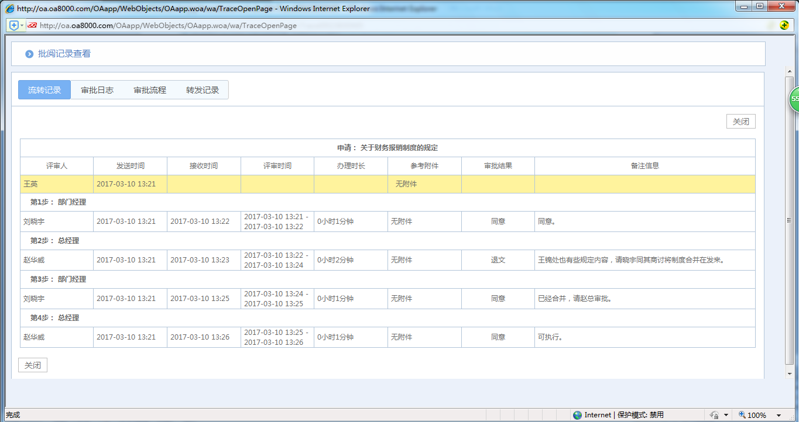
Task: Click scrollbar down arrow
Action: (x=790, y=373)
